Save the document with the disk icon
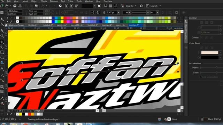The height and width of the screenshot is (125, 223). pyautogui.click(x=15, y=6)
